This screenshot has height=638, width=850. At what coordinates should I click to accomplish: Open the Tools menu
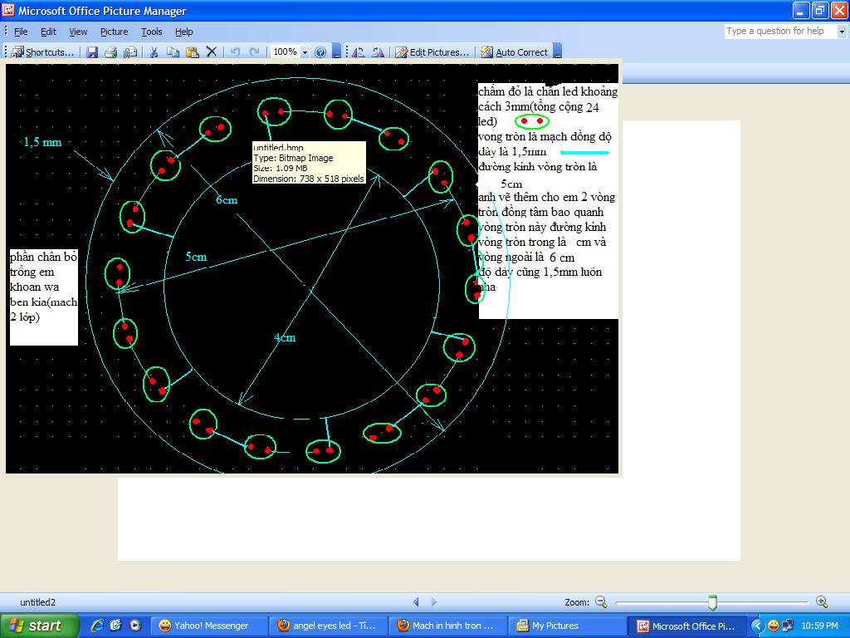coord(152,32)
